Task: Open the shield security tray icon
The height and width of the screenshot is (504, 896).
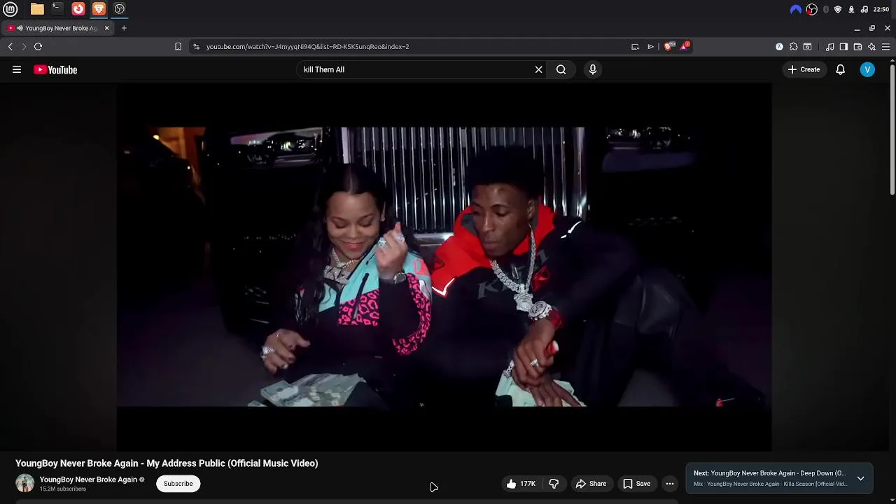Action: point(838,9)
